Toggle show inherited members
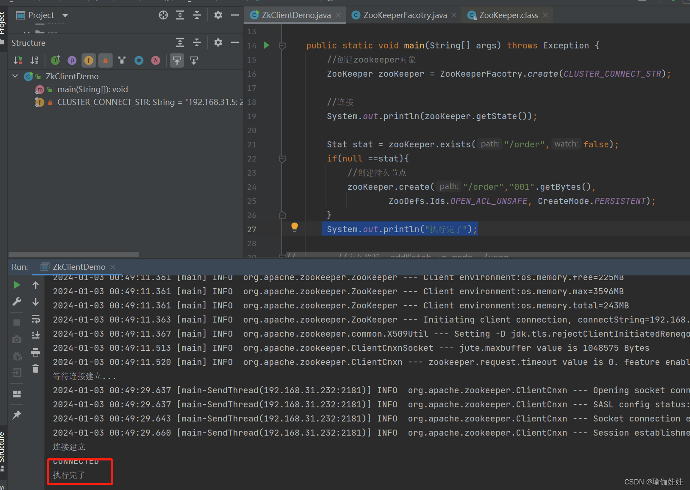This screenshot has width=690, height=490. point(55,60)
